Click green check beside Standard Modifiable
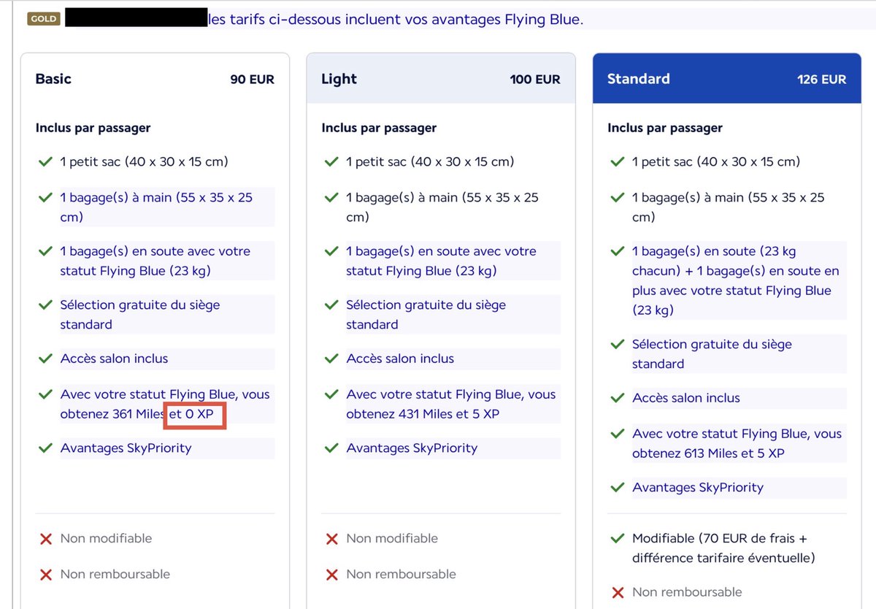876x609 pixels. (618, 539)
